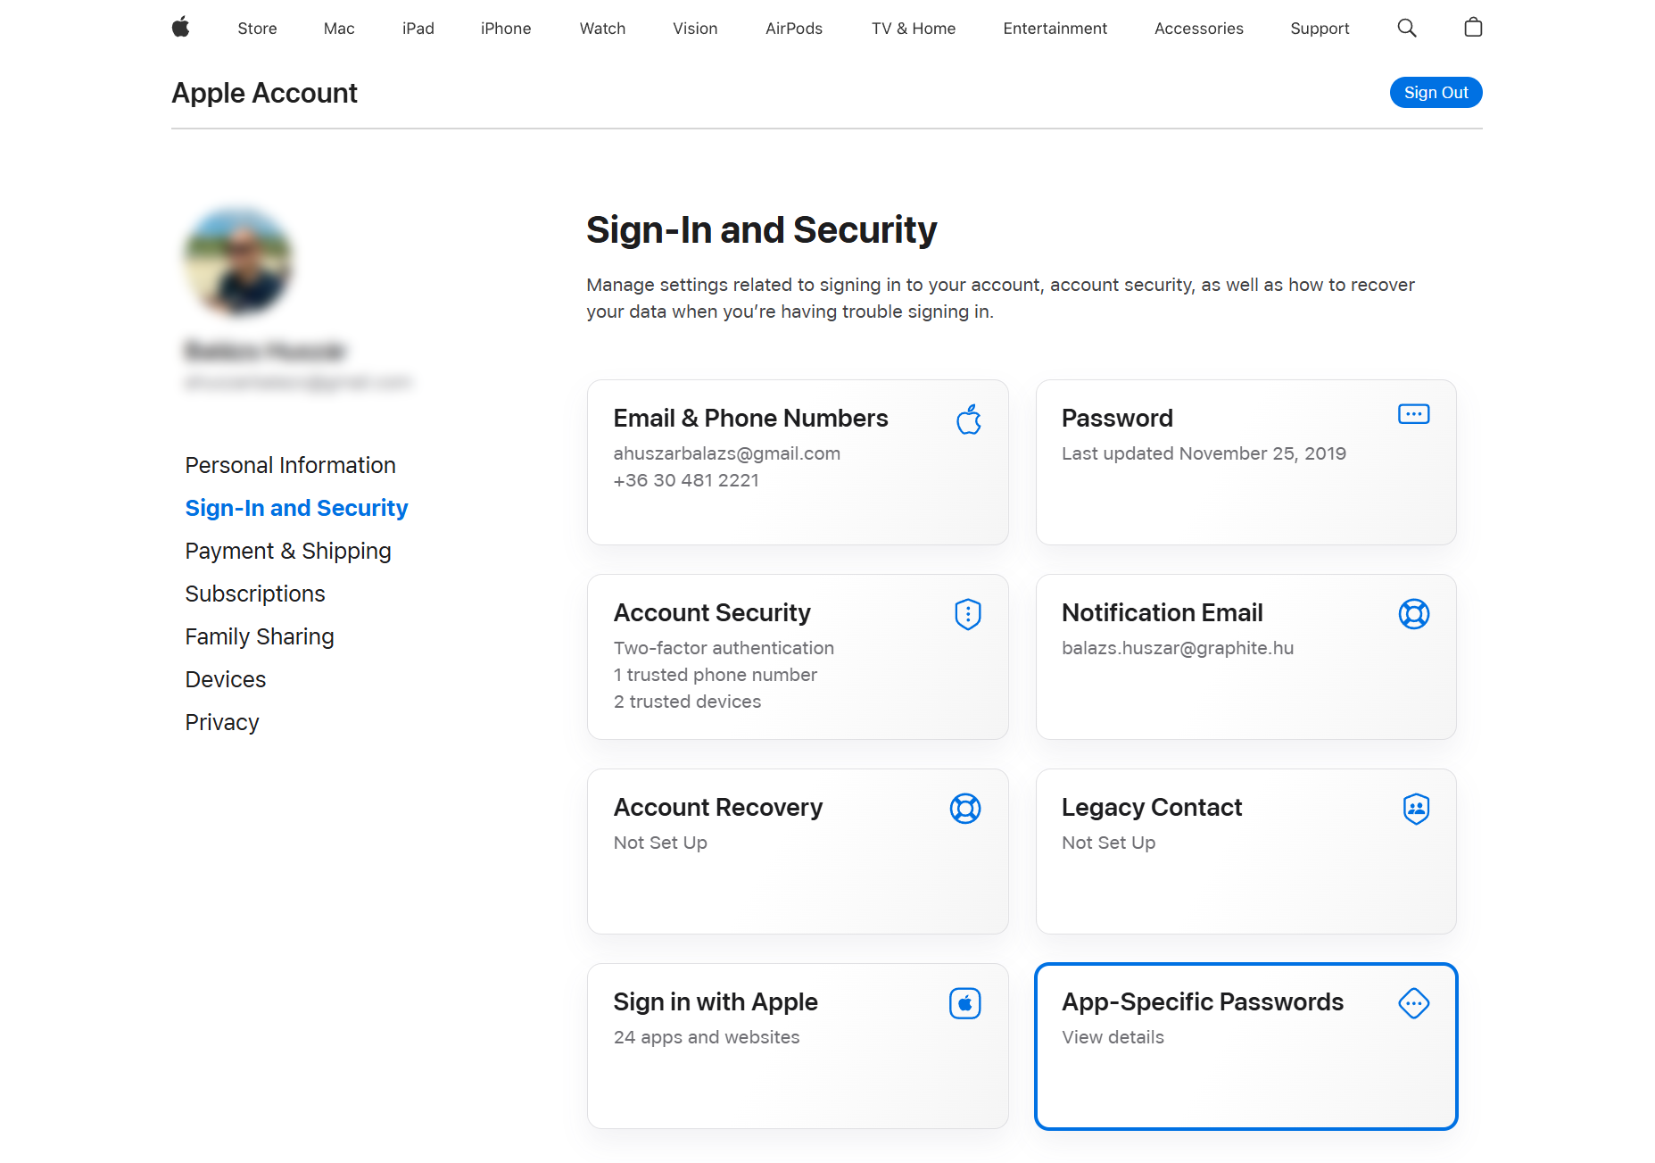Click the people shield icon on Legacy Contact card
The image size is (1655, 1163).
(x=1416, y=809)
